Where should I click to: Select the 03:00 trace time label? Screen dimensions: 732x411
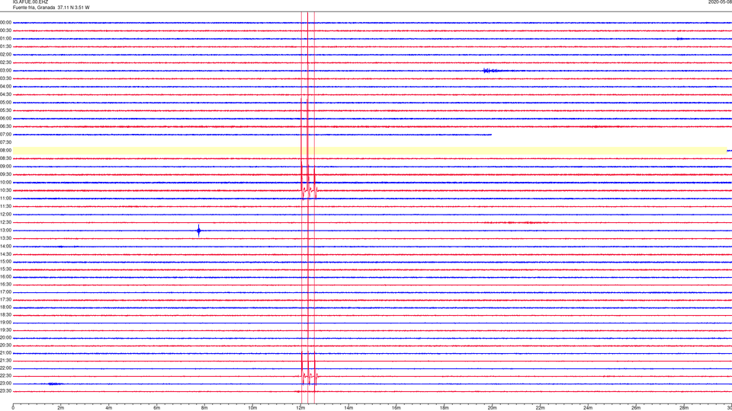pyautogui.click(x=5, y=71)
